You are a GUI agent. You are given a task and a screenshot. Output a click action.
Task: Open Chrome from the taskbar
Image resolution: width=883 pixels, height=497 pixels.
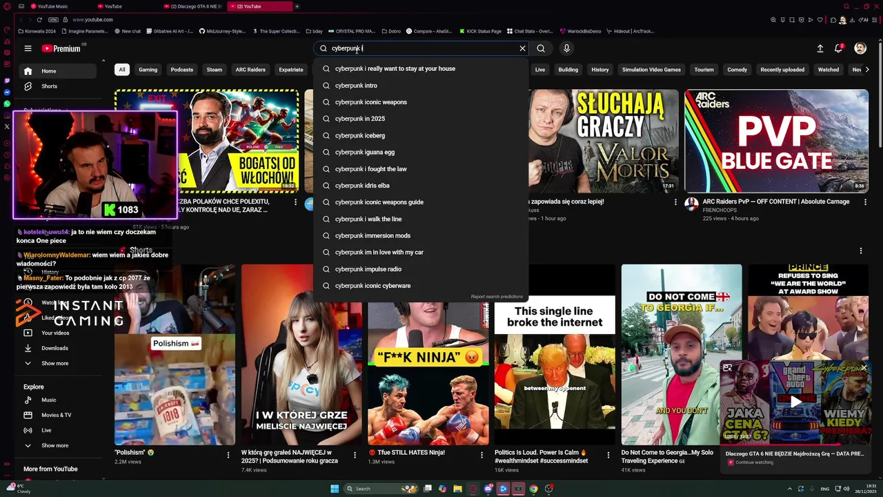pyautogui.click(x=533, y=489)
